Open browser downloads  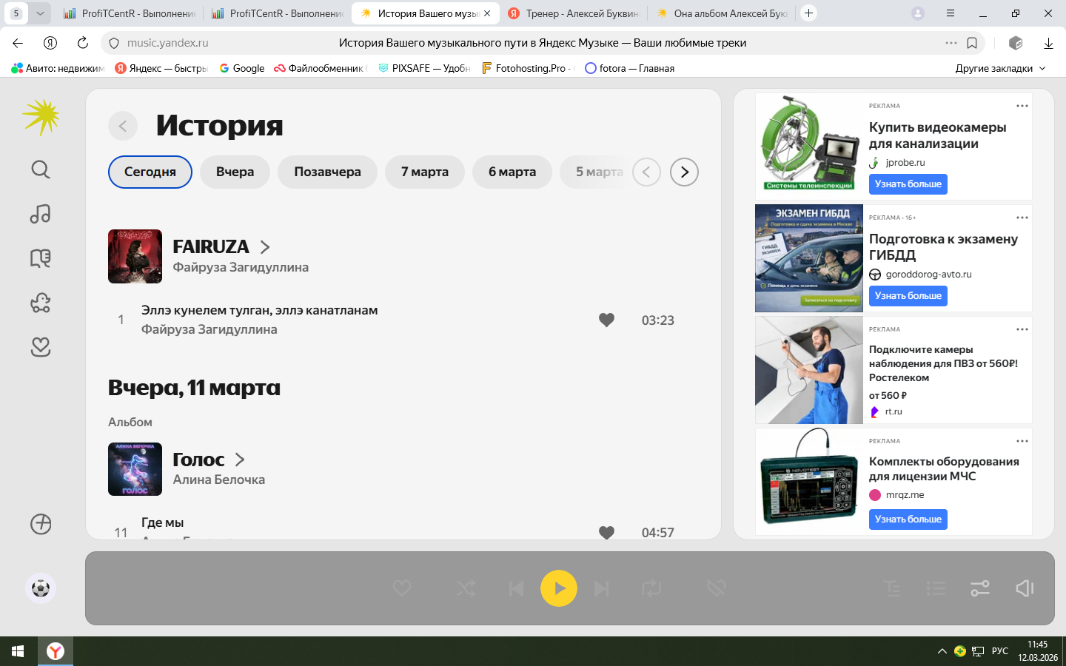pyautogui.click(x=1048, y=43)
